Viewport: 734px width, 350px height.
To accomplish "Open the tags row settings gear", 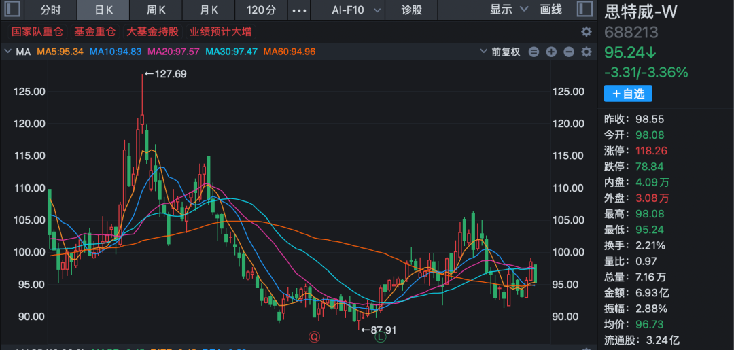I will pyautogui.click(x=586, y=31).
